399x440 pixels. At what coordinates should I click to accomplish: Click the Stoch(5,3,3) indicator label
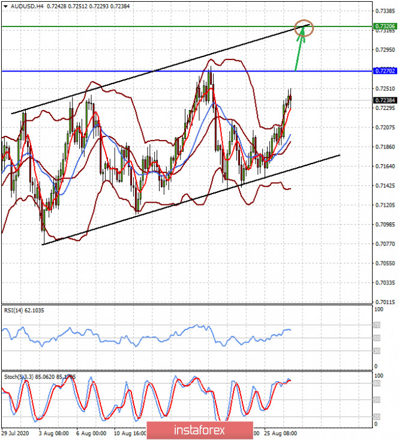coord(24,377)
